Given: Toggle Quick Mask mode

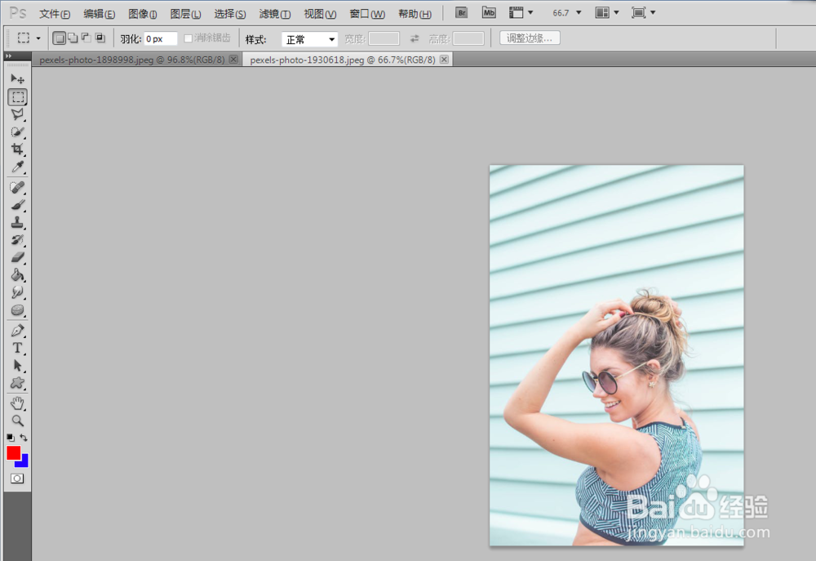Looking at the screenshot, I should [x=17, y=479].
